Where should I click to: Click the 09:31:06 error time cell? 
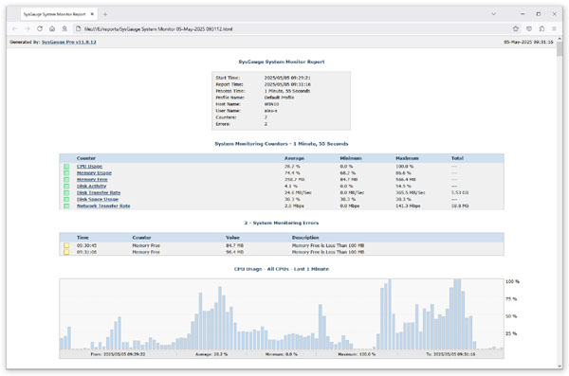(x=86, y=252)
